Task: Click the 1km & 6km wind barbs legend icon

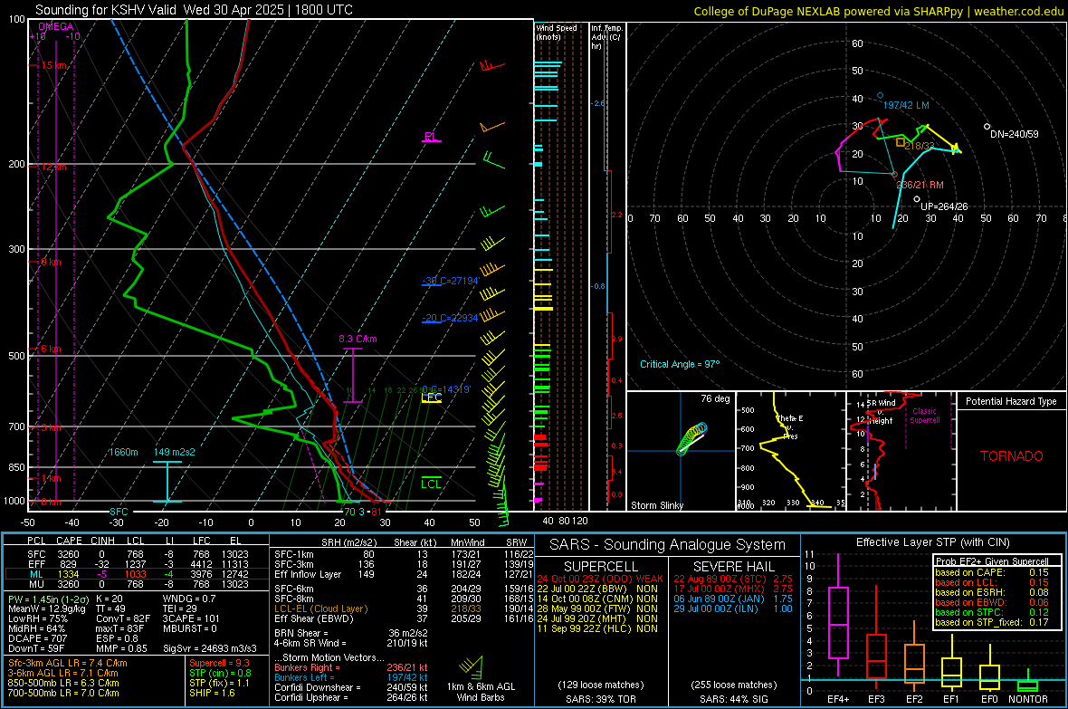Action: (x=472, y=667)
